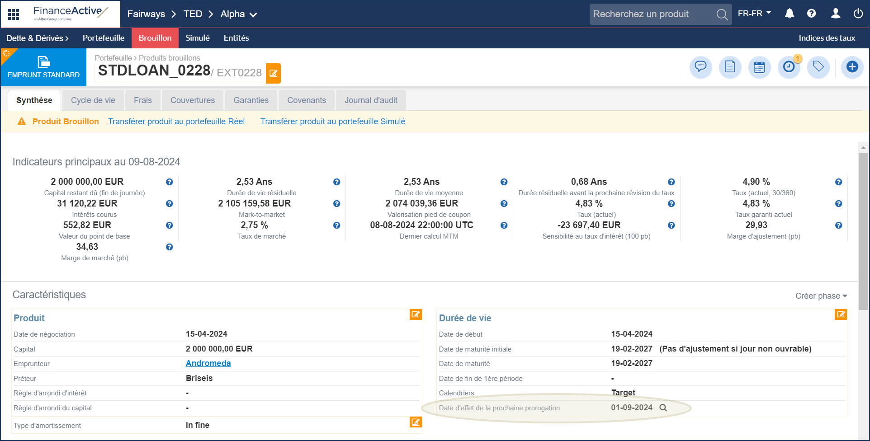The height and width of the screenshot is (441, 870).
Task: Open the Simulé menu item
Action: pyautogui.click(x=198, y=38)
